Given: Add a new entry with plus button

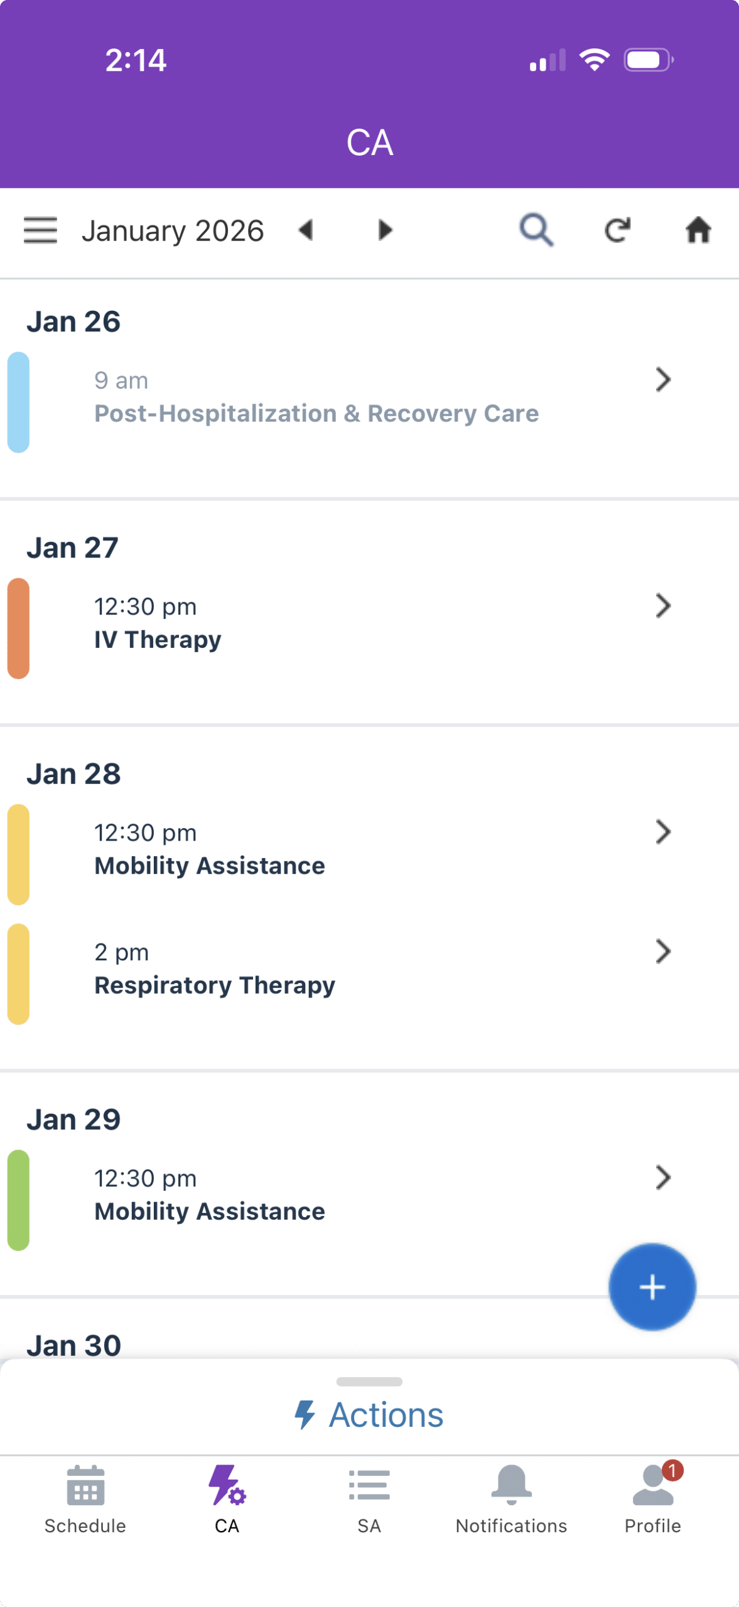Looking at the screenshot, I should click(652, 1287).
